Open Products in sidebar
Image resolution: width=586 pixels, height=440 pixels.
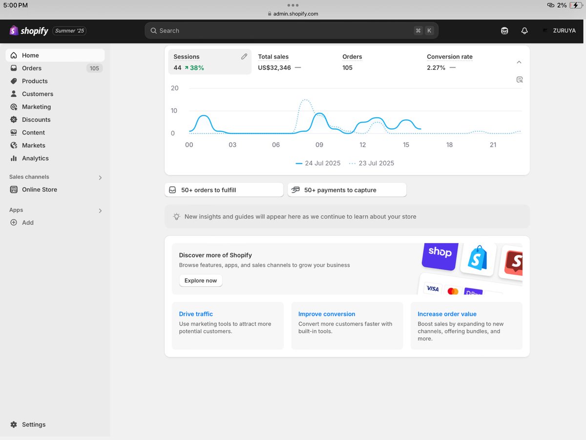tap(55, 81)
